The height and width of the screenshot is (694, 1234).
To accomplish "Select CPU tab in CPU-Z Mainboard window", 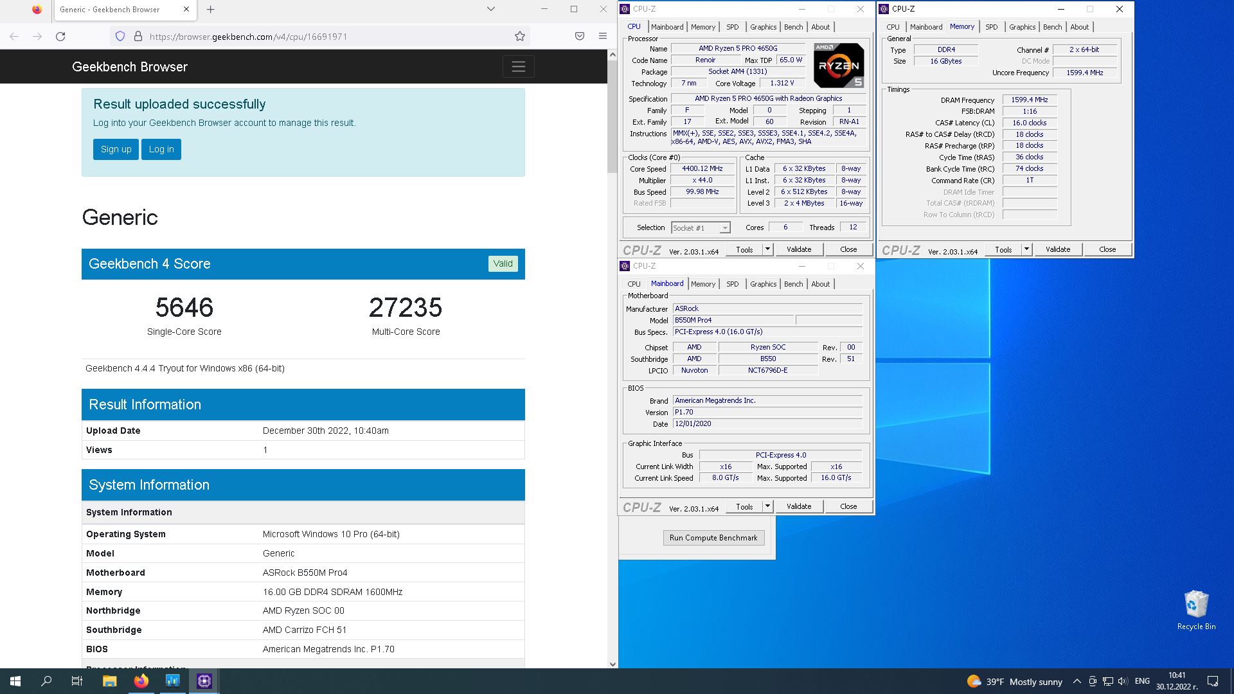I will pos(634,284).
